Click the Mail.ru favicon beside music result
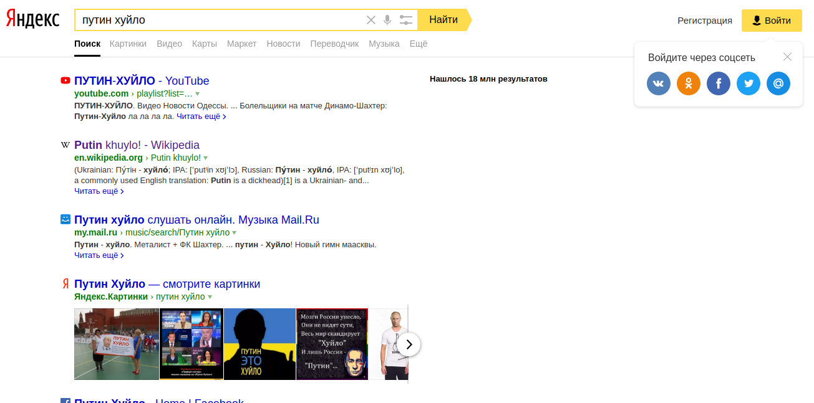This screenshot has width=814, height=403. click(x=65, y=219)
